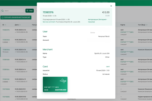152x101 pixels.
Task: Click the Карта column header
Action: click(123, 25)
